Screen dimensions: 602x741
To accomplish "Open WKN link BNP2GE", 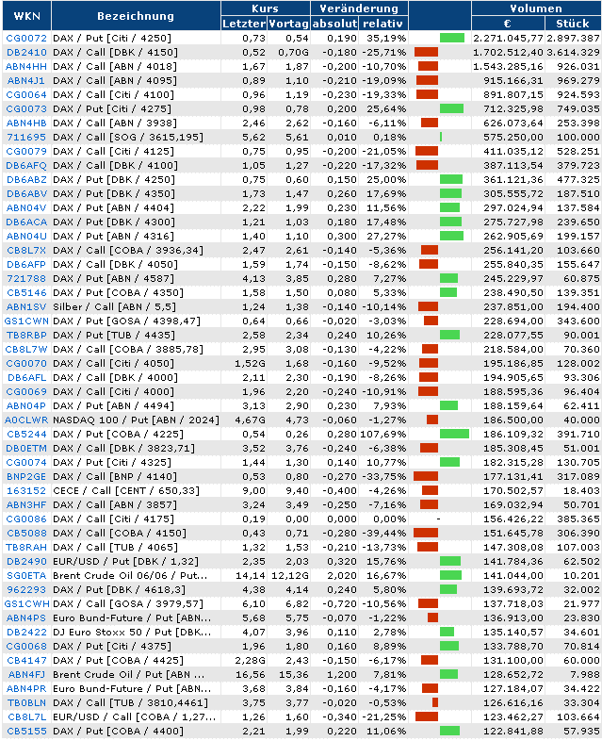I will (x=26, y=477).
